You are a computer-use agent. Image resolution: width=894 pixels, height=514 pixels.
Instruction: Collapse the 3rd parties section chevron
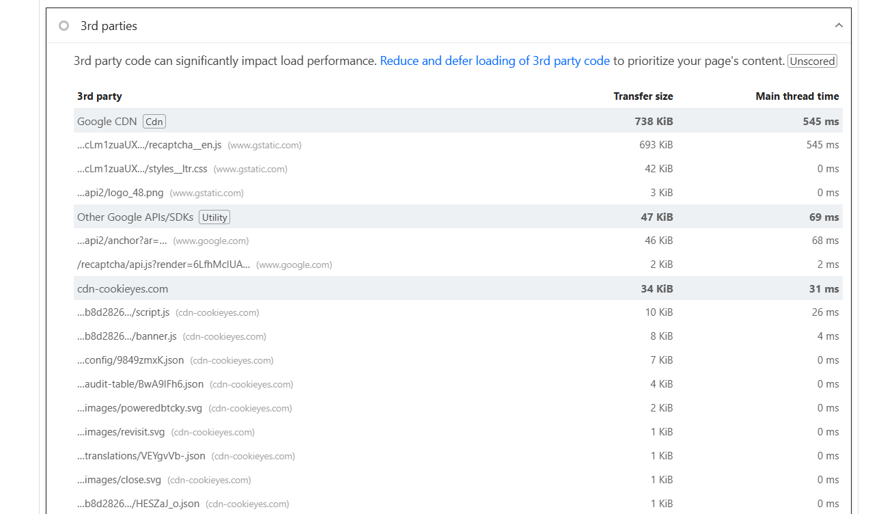pyautogui.click(x=839, y=26)
